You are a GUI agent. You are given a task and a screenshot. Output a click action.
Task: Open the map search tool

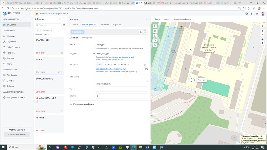[x=155, y=26]
